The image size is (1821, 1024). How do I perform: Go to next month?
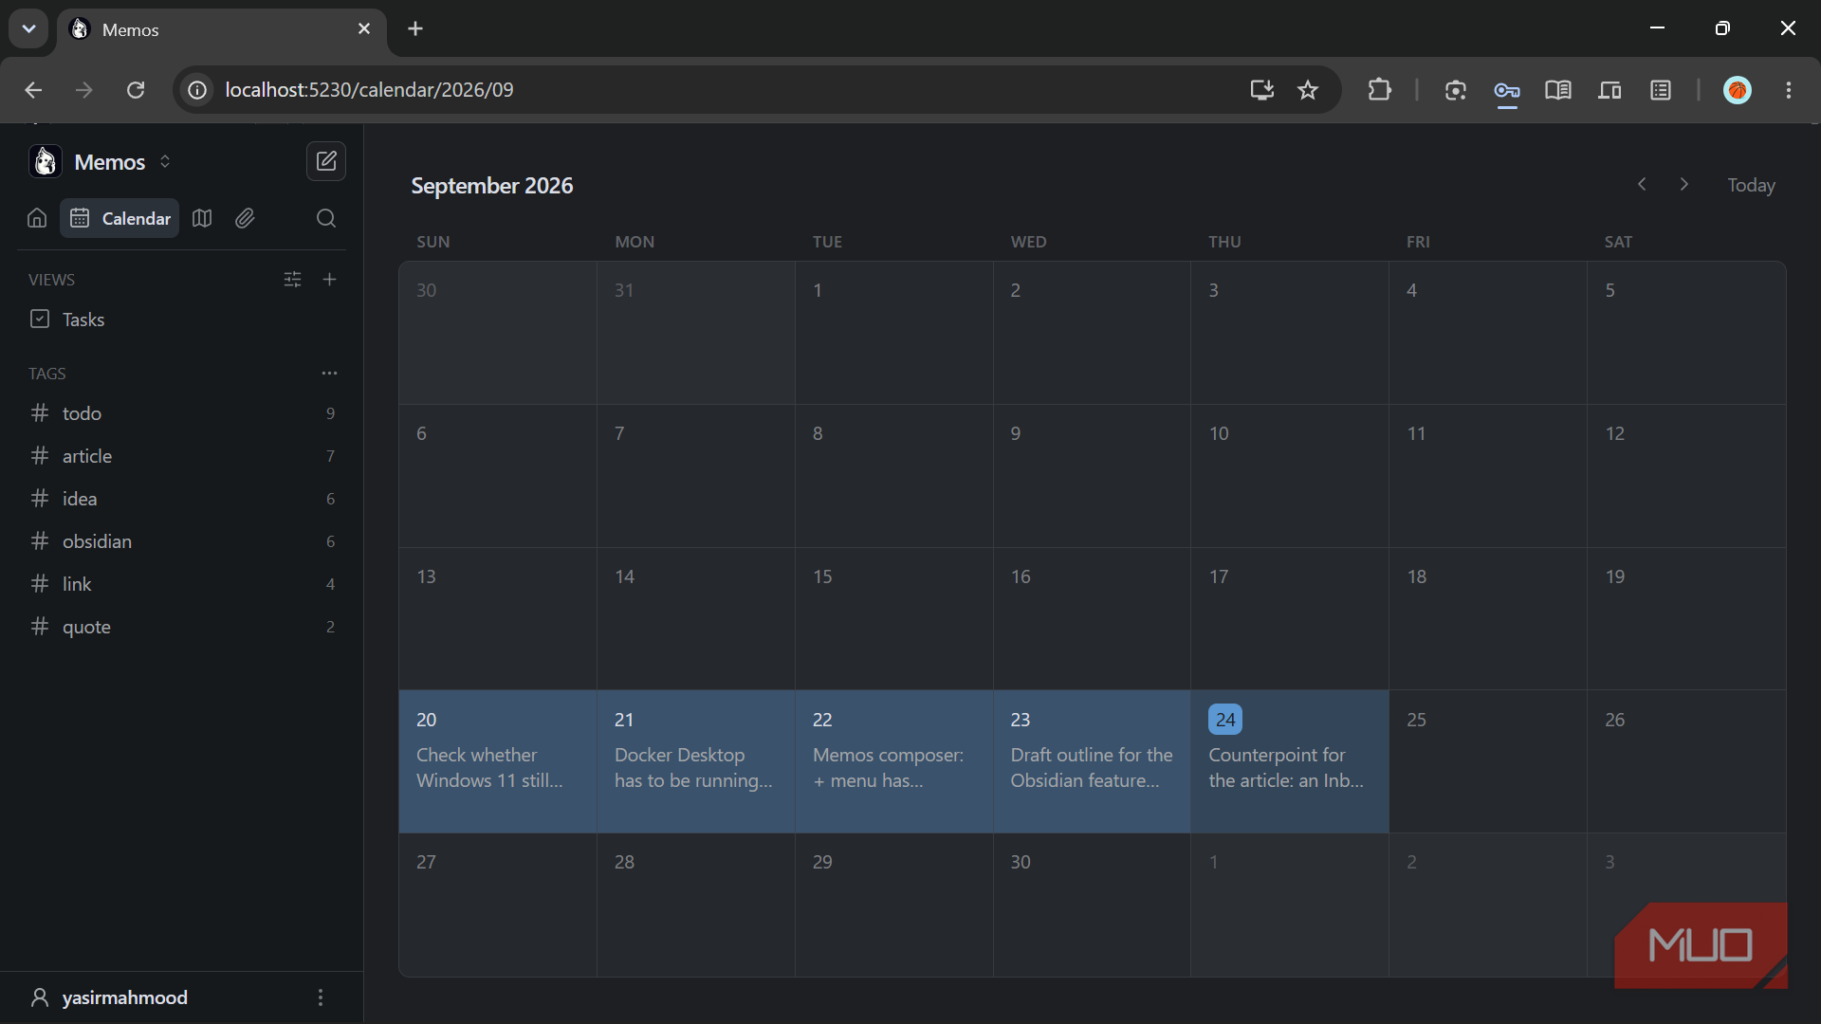tap(1684, 184)
